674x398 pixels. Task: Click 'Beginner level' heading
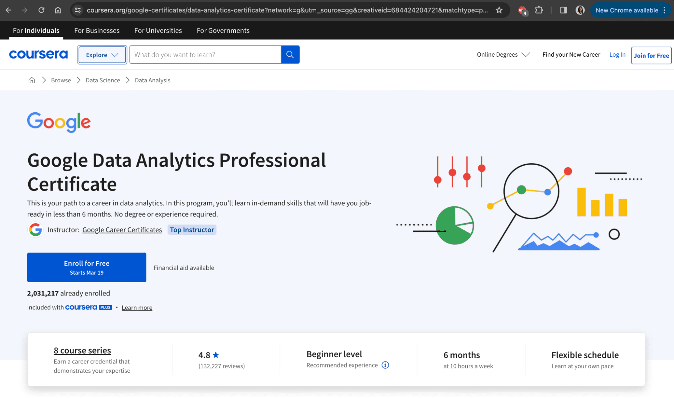click(x=334, y=354)
